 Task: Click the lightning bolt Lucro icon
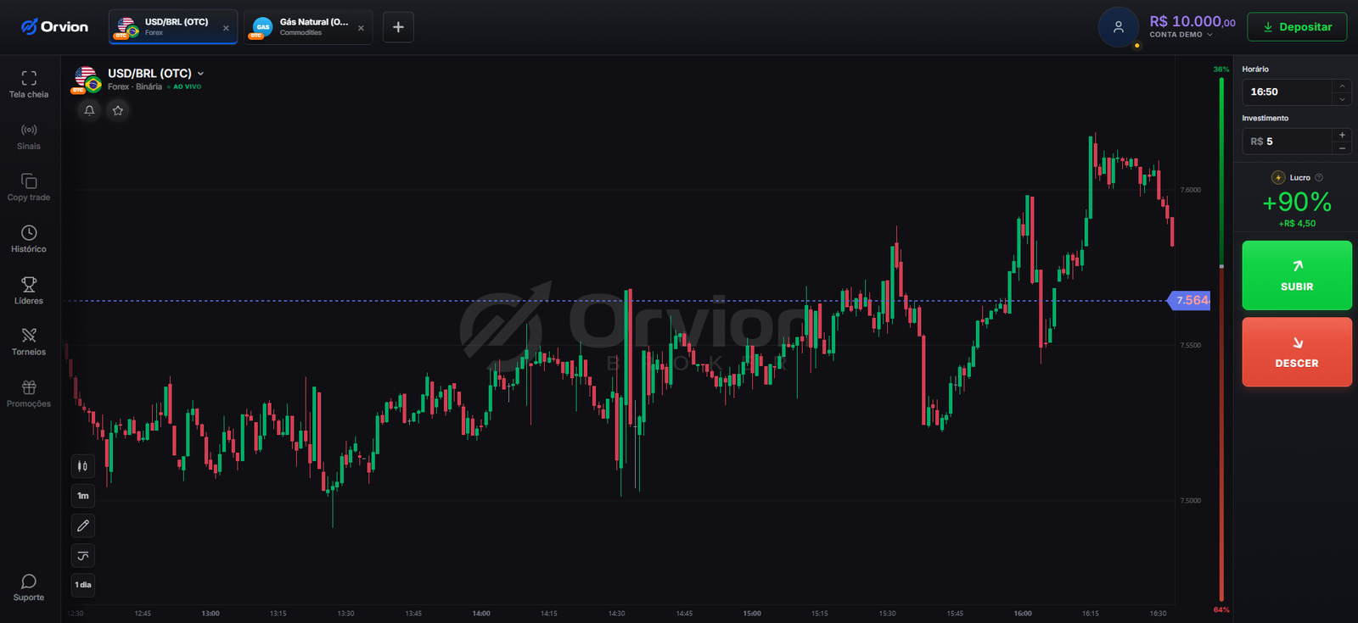[1278, 178]
